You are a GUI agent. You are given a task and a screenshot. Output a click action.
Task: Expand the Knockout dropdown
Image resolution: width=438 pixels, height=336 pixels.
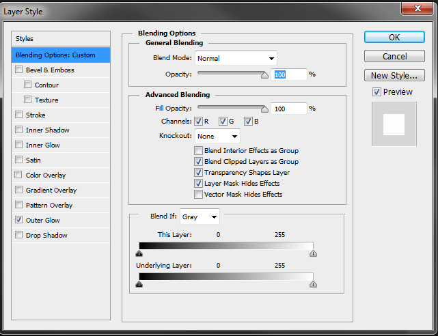coord(217,136)
